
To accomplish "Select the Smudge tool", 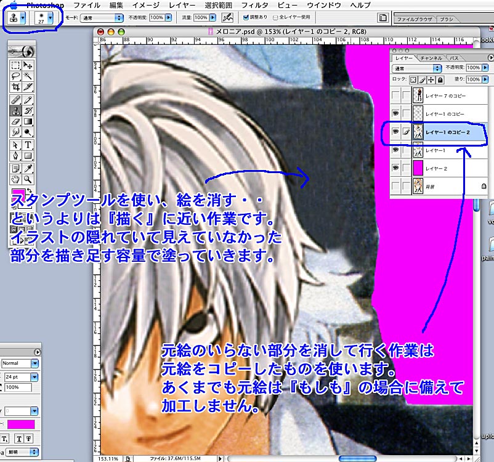I will (x=15, y=132).
